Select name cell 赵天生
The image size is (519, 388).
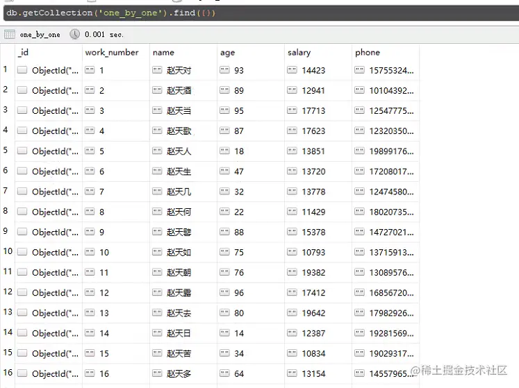coord(179,171)
